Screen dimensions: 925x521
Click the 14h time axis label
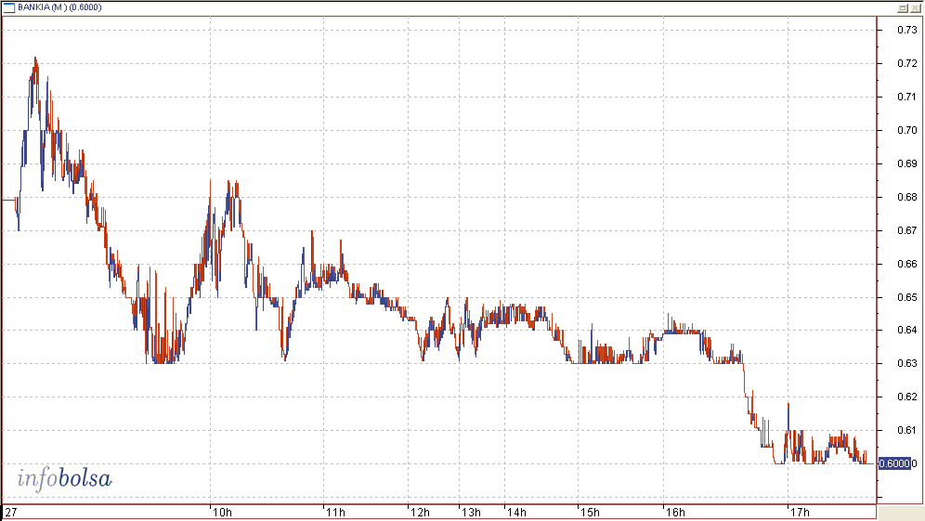click(x=516, y=512)
